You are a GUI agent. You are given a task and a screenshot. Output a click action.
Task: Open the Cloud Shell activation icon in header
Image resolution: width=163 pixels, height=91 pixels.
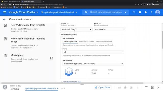[134, 12]
